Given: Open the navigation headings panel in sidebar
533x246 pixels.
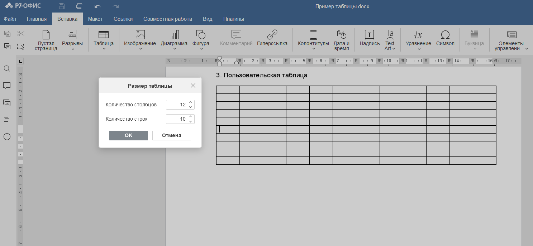Looking at the screenshot, I should [x=7, y=119].
